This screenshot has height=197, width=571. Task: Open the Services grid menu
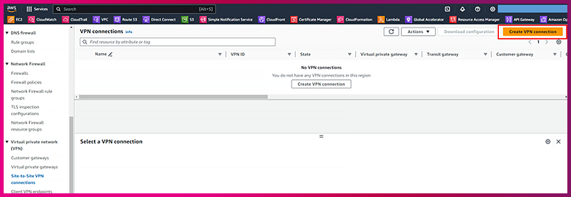coord(37,9)
